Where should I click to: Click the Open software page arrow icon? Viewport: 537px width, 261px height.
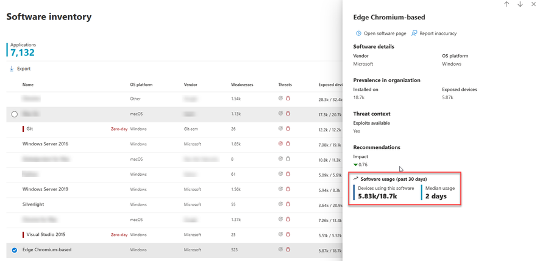[358, 33]
